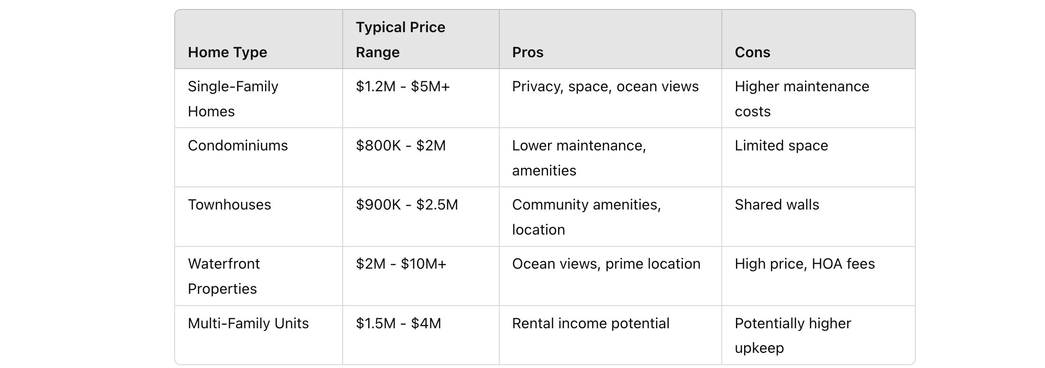This screenshot has height=368, width=1045.
Task: Select the $800K - $2M price
Action: 401,146
